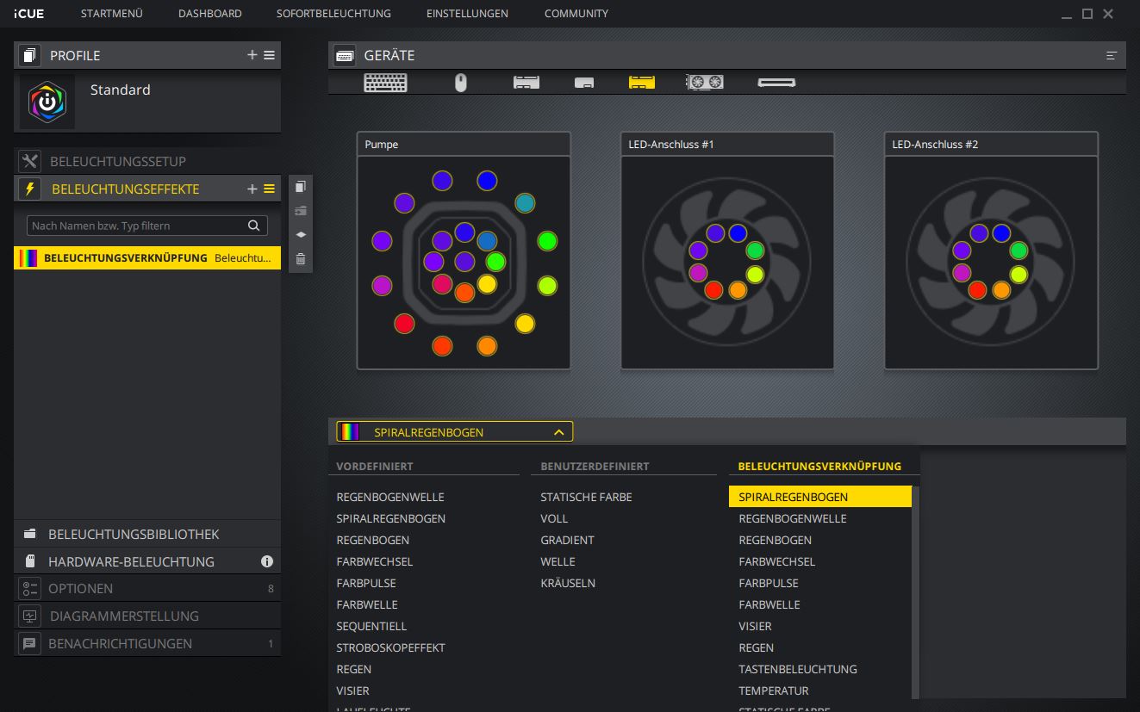Screen dimensions: 1140x712
Task: Open the Dashboard tab
Action: [x=209, y=14]
